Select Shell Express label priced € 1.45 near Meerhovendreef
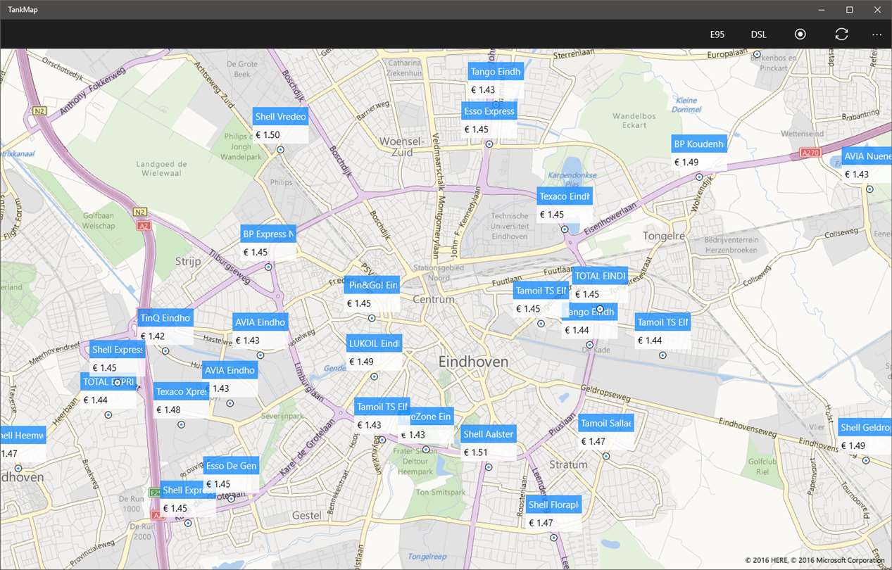 pyautogui.click(x=117, y=349)
